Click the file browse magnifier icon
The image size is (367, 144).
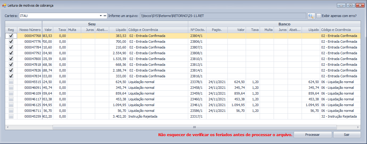[311, 16]
